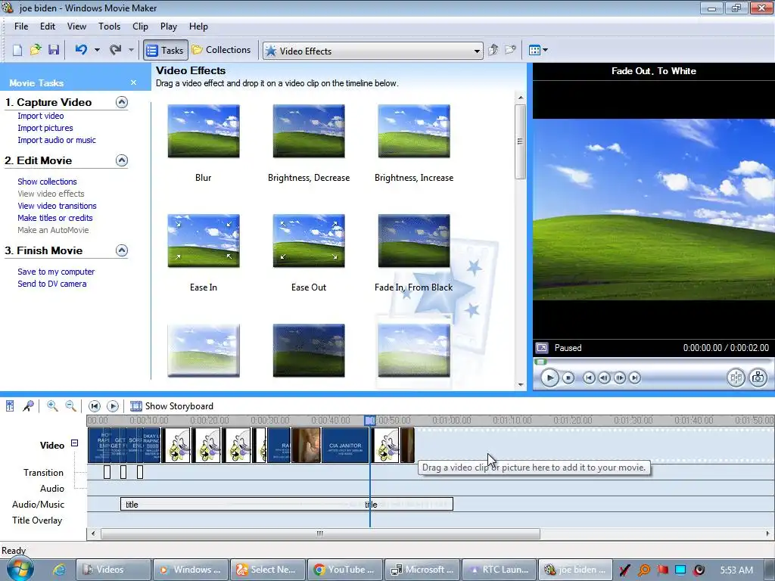Step to the previous frame
The height and width of the screenshot is (581, 775).
604,378
